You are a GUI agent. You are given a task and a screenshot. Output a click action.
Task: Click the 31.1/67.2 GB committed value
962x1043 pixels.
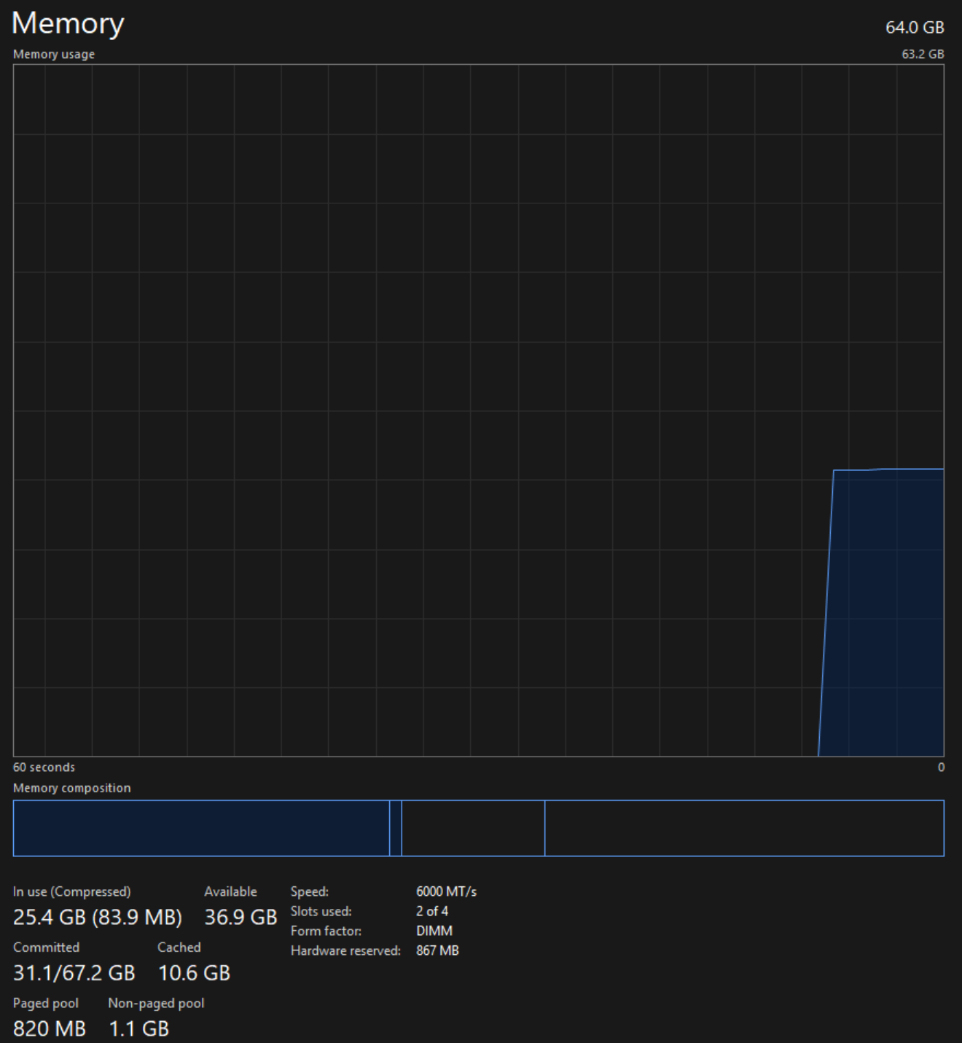(74, 973)
